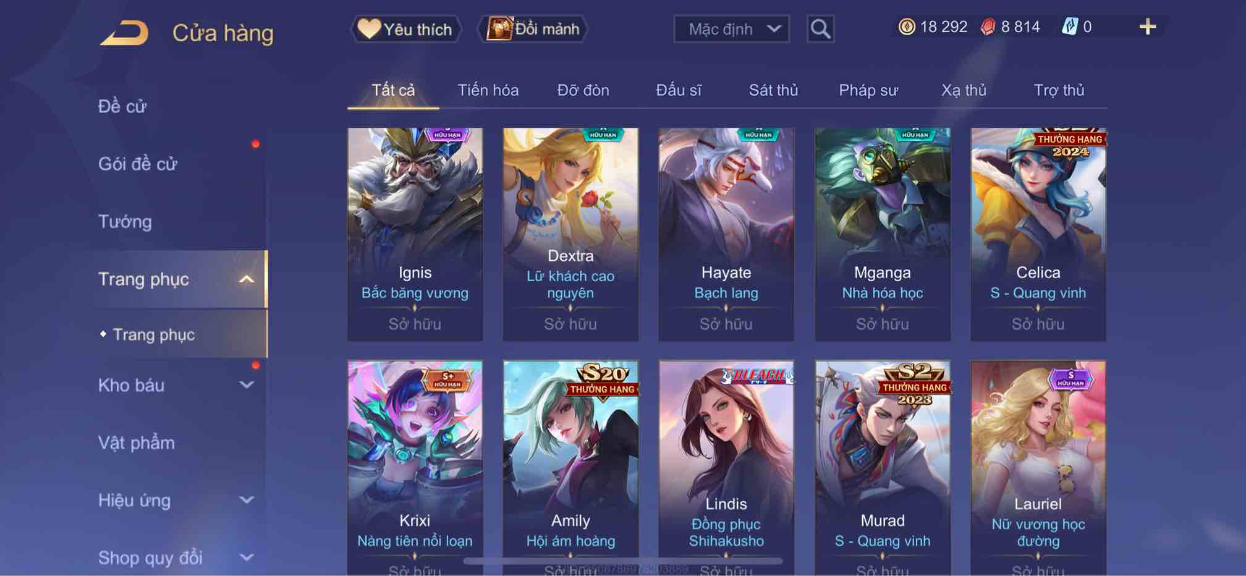This screenshot has height=576, width=1246.
Task: Click the gold coin currency icon
Action: 906,27
